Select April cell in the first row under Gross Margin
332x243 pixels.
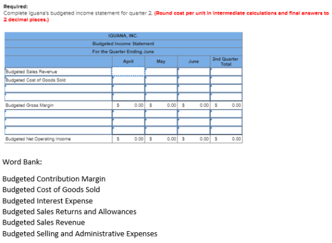(128, 114)
